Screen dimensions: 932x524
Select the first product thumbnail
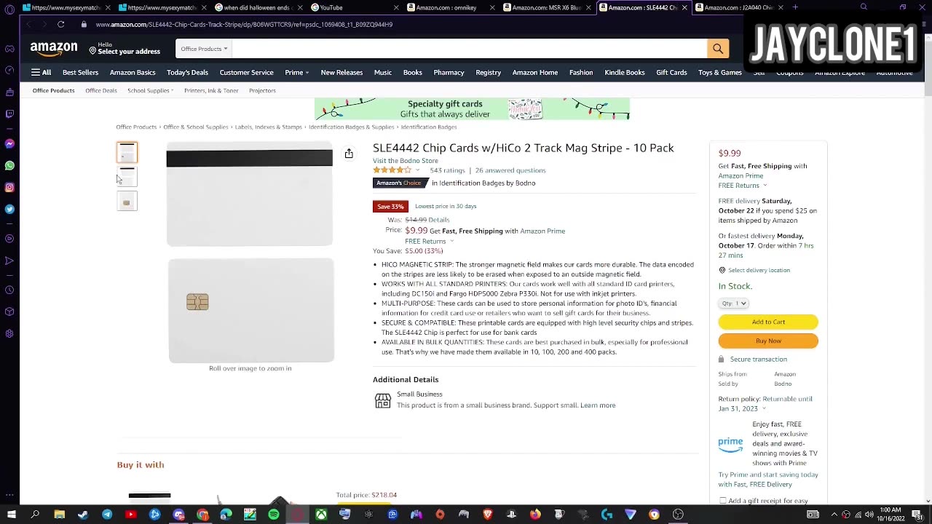click(127, 152)
